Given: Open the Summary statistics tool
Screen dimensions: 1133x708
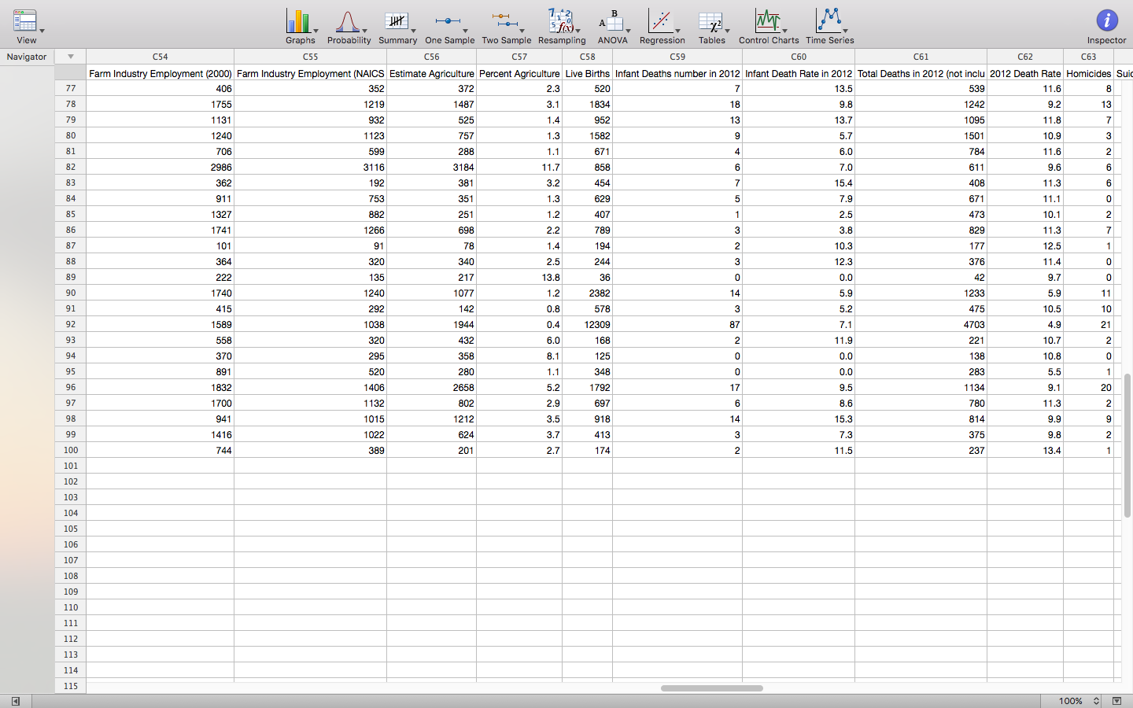Looking at the screenshot, I should (397, 27).
